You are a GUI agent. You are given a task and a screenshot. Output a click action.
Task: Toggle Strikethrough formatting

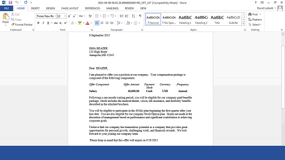coord(56,23)
